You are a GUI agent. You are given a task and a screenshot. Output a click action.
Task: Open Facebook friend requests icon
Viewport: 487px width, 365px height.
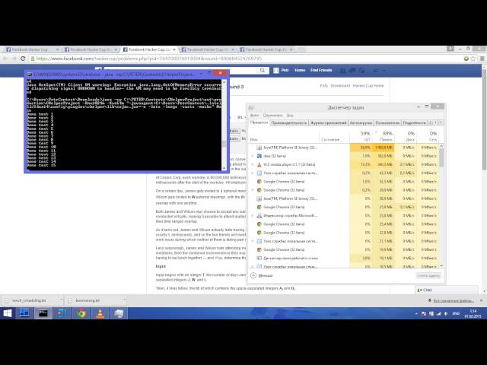[342, 71]
